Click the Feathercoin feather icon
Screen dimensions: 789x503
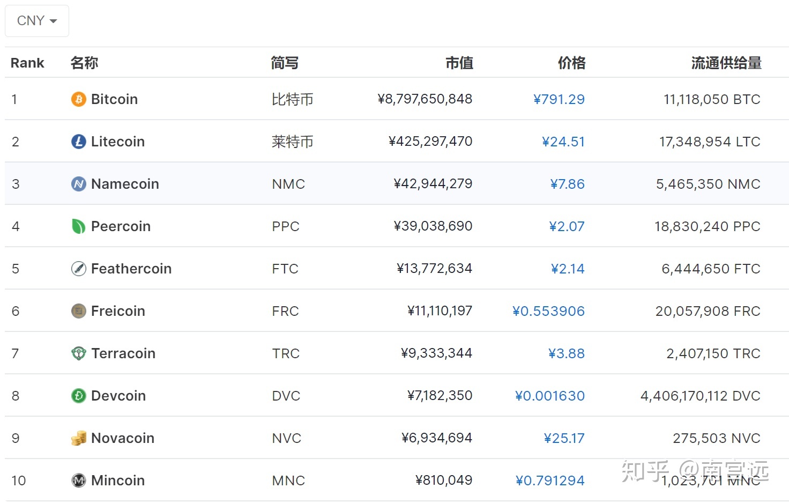79,269
